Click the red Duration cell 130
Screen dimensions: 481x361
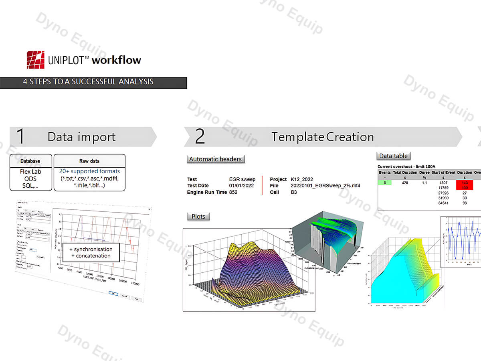(x=465, y=188)
